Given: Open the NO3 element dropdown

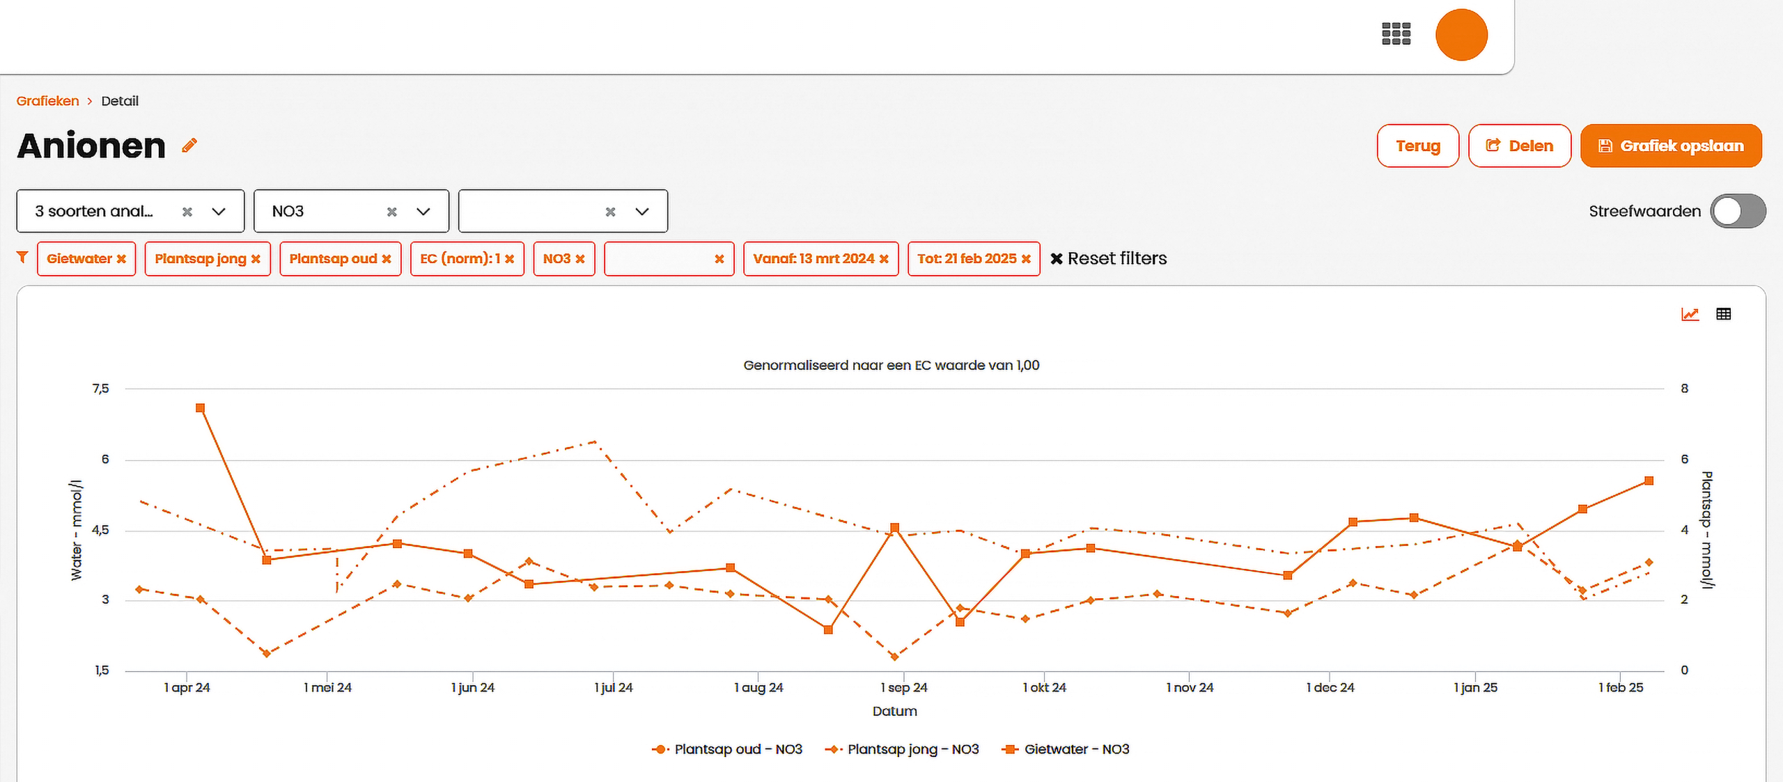Looking at the screenshot, I should [423, 212].
